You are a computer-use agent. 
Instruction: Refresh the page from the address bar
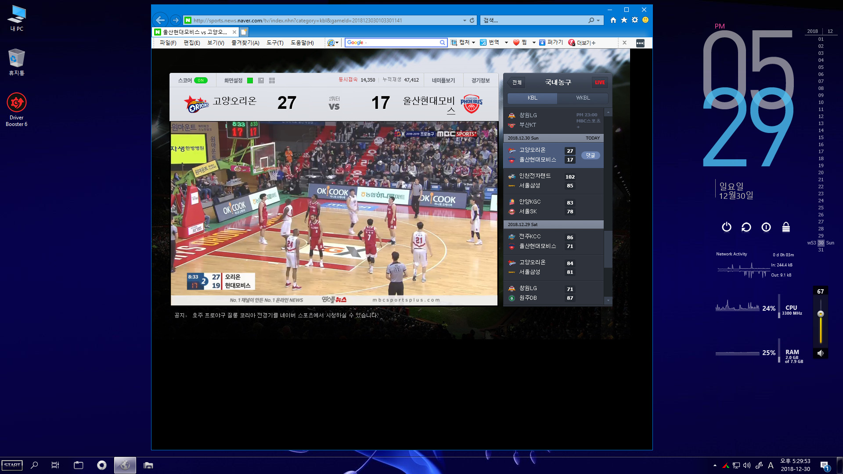click(472, 20)
